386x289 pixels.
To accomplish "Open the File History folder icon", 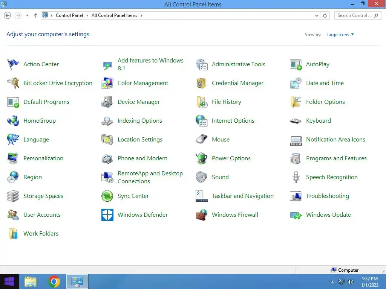I will (x=202, y=102).
